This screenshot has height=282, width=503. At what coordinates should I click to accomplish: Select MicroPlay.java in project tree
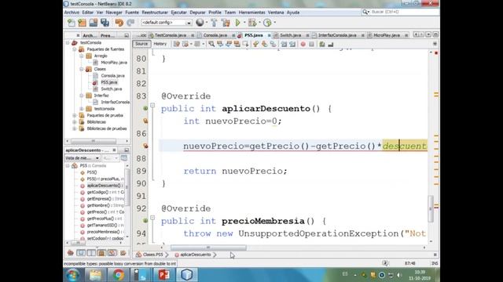coord(114,63)
